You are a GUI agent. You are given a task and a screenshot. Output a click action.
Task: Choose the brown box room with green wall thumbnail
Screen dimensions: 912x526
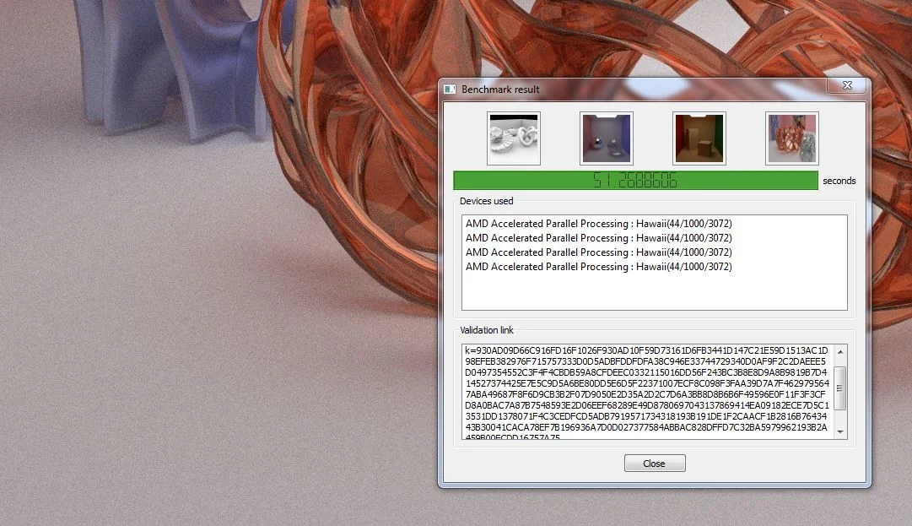(699, 138)
